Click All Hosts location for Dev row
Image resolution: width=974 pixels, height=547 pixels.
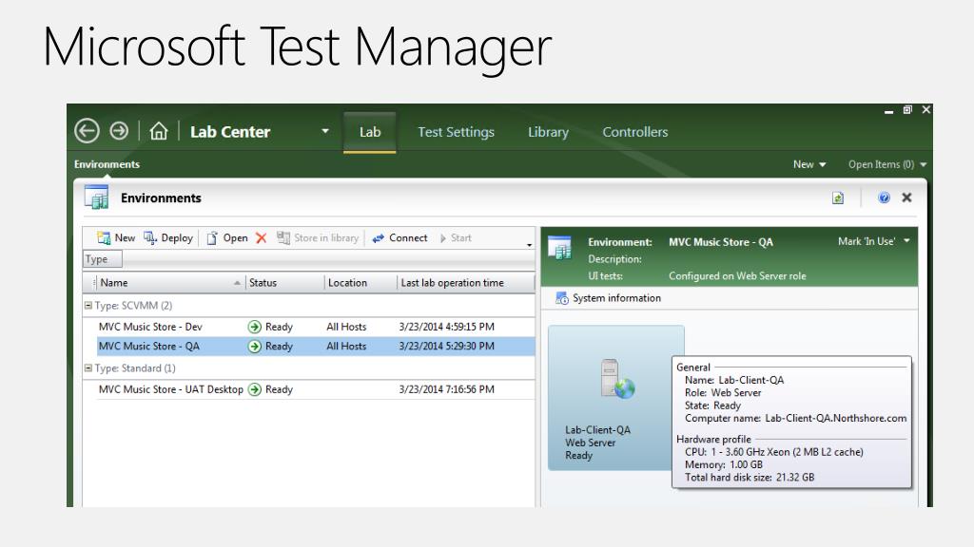point(346,327)
